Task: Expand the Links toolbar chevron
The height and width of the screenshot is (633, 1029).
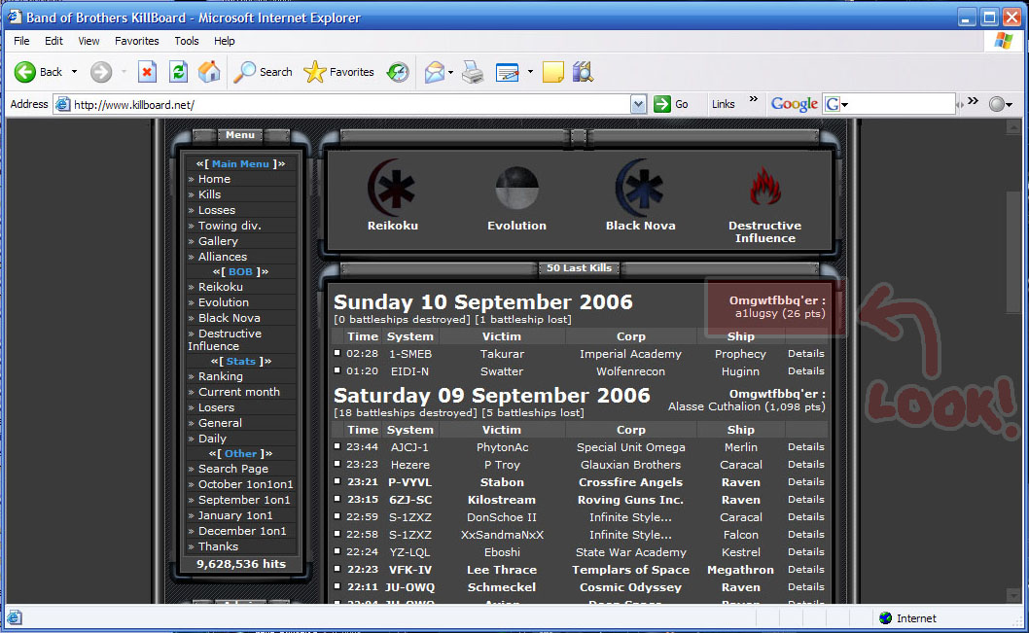Action: pyautogui.click(x=754, y=100)
